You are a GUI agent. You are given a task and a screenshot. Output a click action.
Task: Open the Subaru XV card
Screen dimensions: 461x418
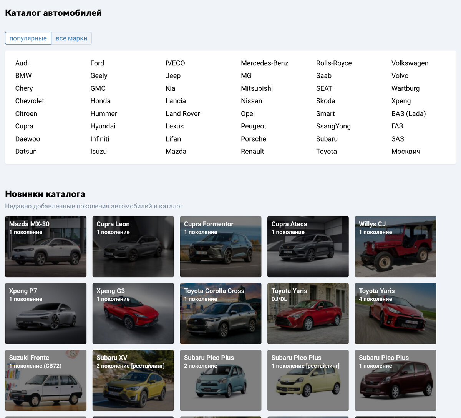133,380
